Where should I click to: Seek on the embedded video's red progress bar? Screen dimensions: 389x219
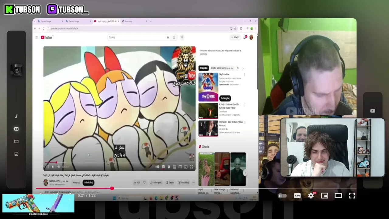click(x=119, y=163)
